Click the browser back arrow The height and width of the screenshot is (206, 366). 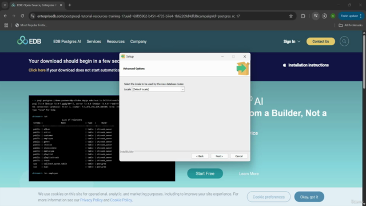point(5,16)
